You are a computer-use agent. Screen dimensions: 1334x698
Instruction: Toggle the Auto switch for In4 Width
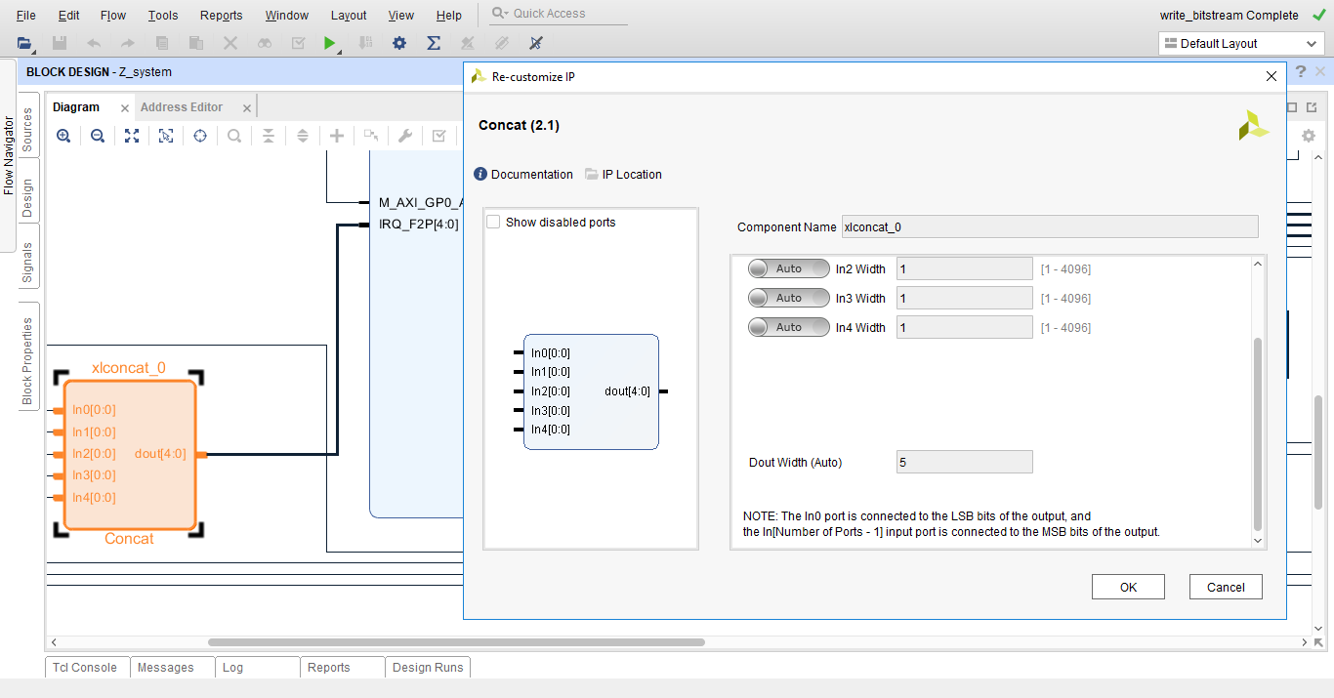tap(789, 327)
